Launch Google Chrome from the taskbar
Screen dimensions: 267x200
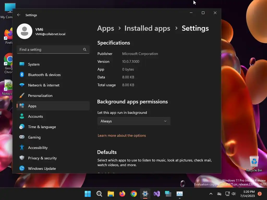[134, 194]
